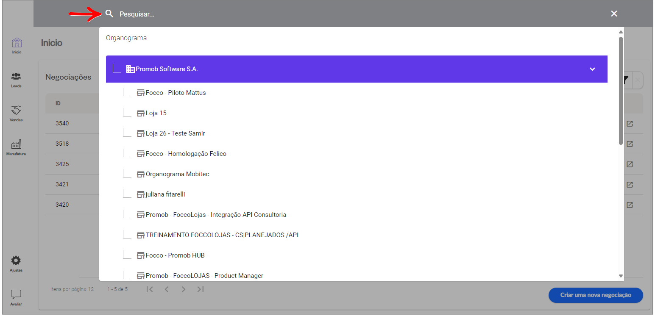The height and width of the screenshot is (316, 655).
Task: Click store icon beside Focco - Promob HUB
Action: coord(141,255)
